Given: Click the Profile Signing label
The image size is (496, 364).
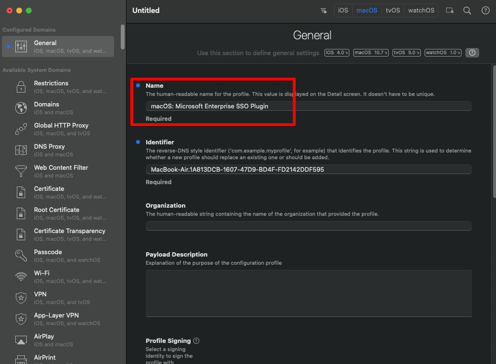Looking at the screenshot, I should pos(168,341).
